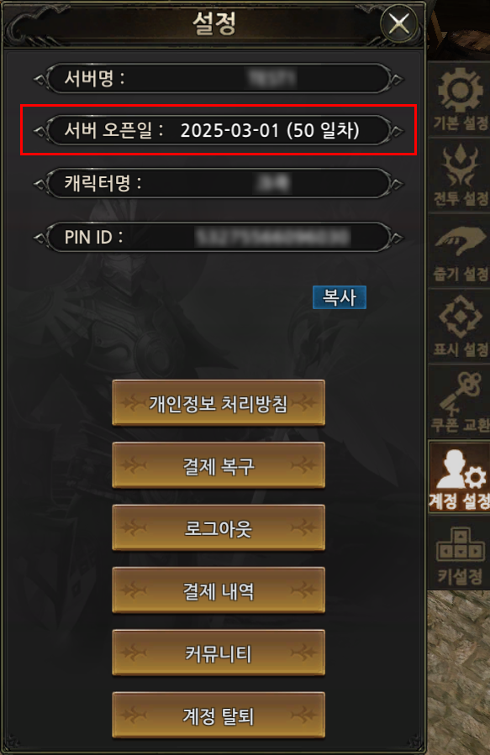This screenshot has height=755, width=490.
Task: Click the 서버 오픈일 date field
Action: [x=219, y=130]
